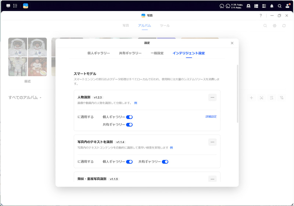294x206 pixels.
Task: Add a new album with the plus icon
Action: tap(251, 98)
